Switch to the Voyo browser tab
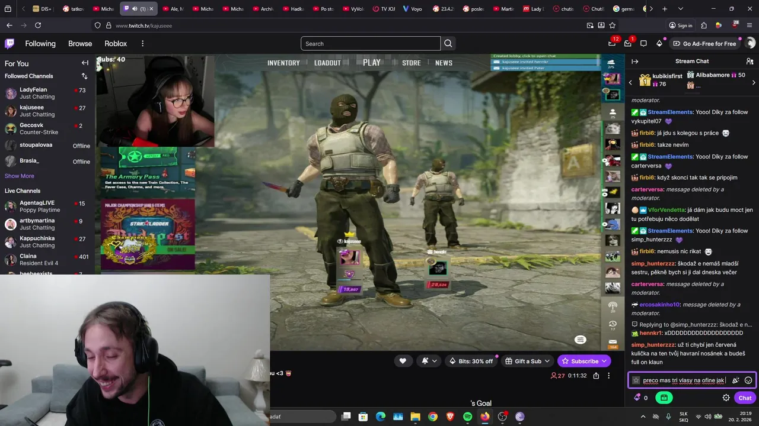Viewport: 759px width, 426px height. click(x=414, y=9)
